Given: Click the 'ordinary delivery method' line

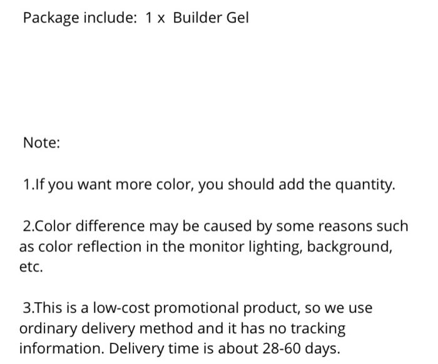Looking at the screenshot, I should (183, 328).
